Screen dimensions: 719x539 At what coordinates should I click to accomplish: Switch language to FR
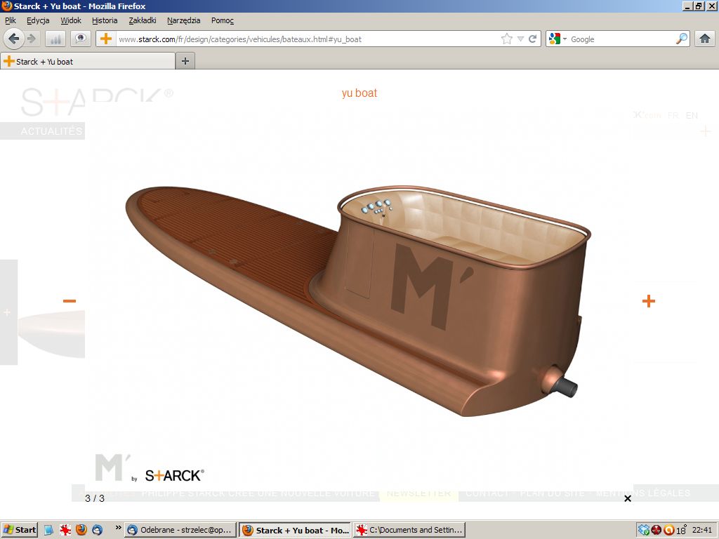click(x=673, y=116)
